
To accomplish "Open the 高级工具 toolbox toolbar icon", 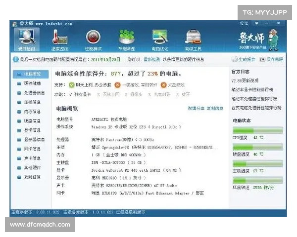I will click(x=193, y=40).
